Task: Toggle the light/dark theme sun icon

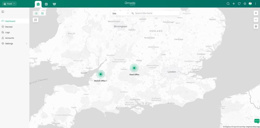Action: point(245,4)
